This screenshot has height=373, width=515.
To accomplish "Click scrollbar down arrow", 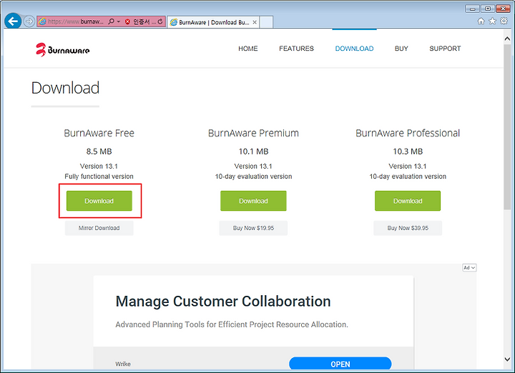I will click(x=507, y=359).
